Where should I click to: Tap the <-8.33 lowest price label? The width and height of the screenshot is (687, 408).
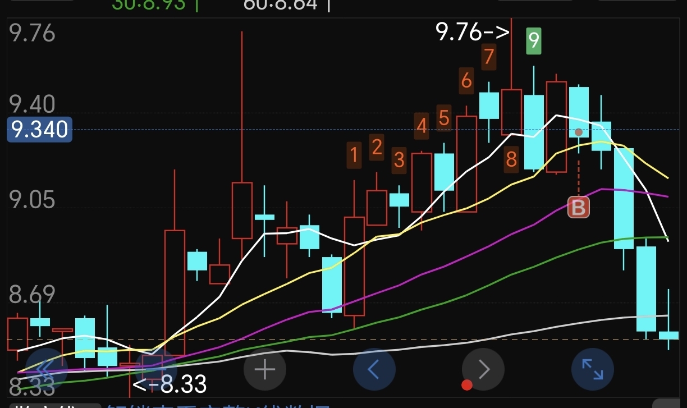tap(170, 384)
